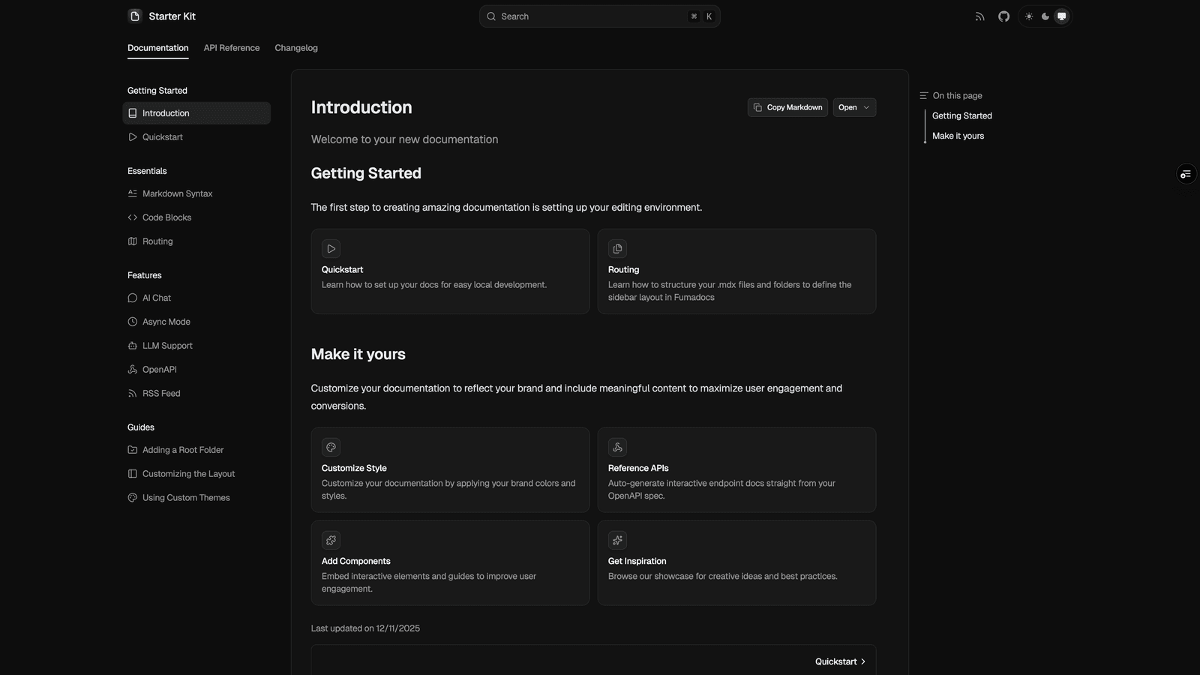Switch to dark theme moon icon
The image size is (1200, 675).
click(1045, 16)
